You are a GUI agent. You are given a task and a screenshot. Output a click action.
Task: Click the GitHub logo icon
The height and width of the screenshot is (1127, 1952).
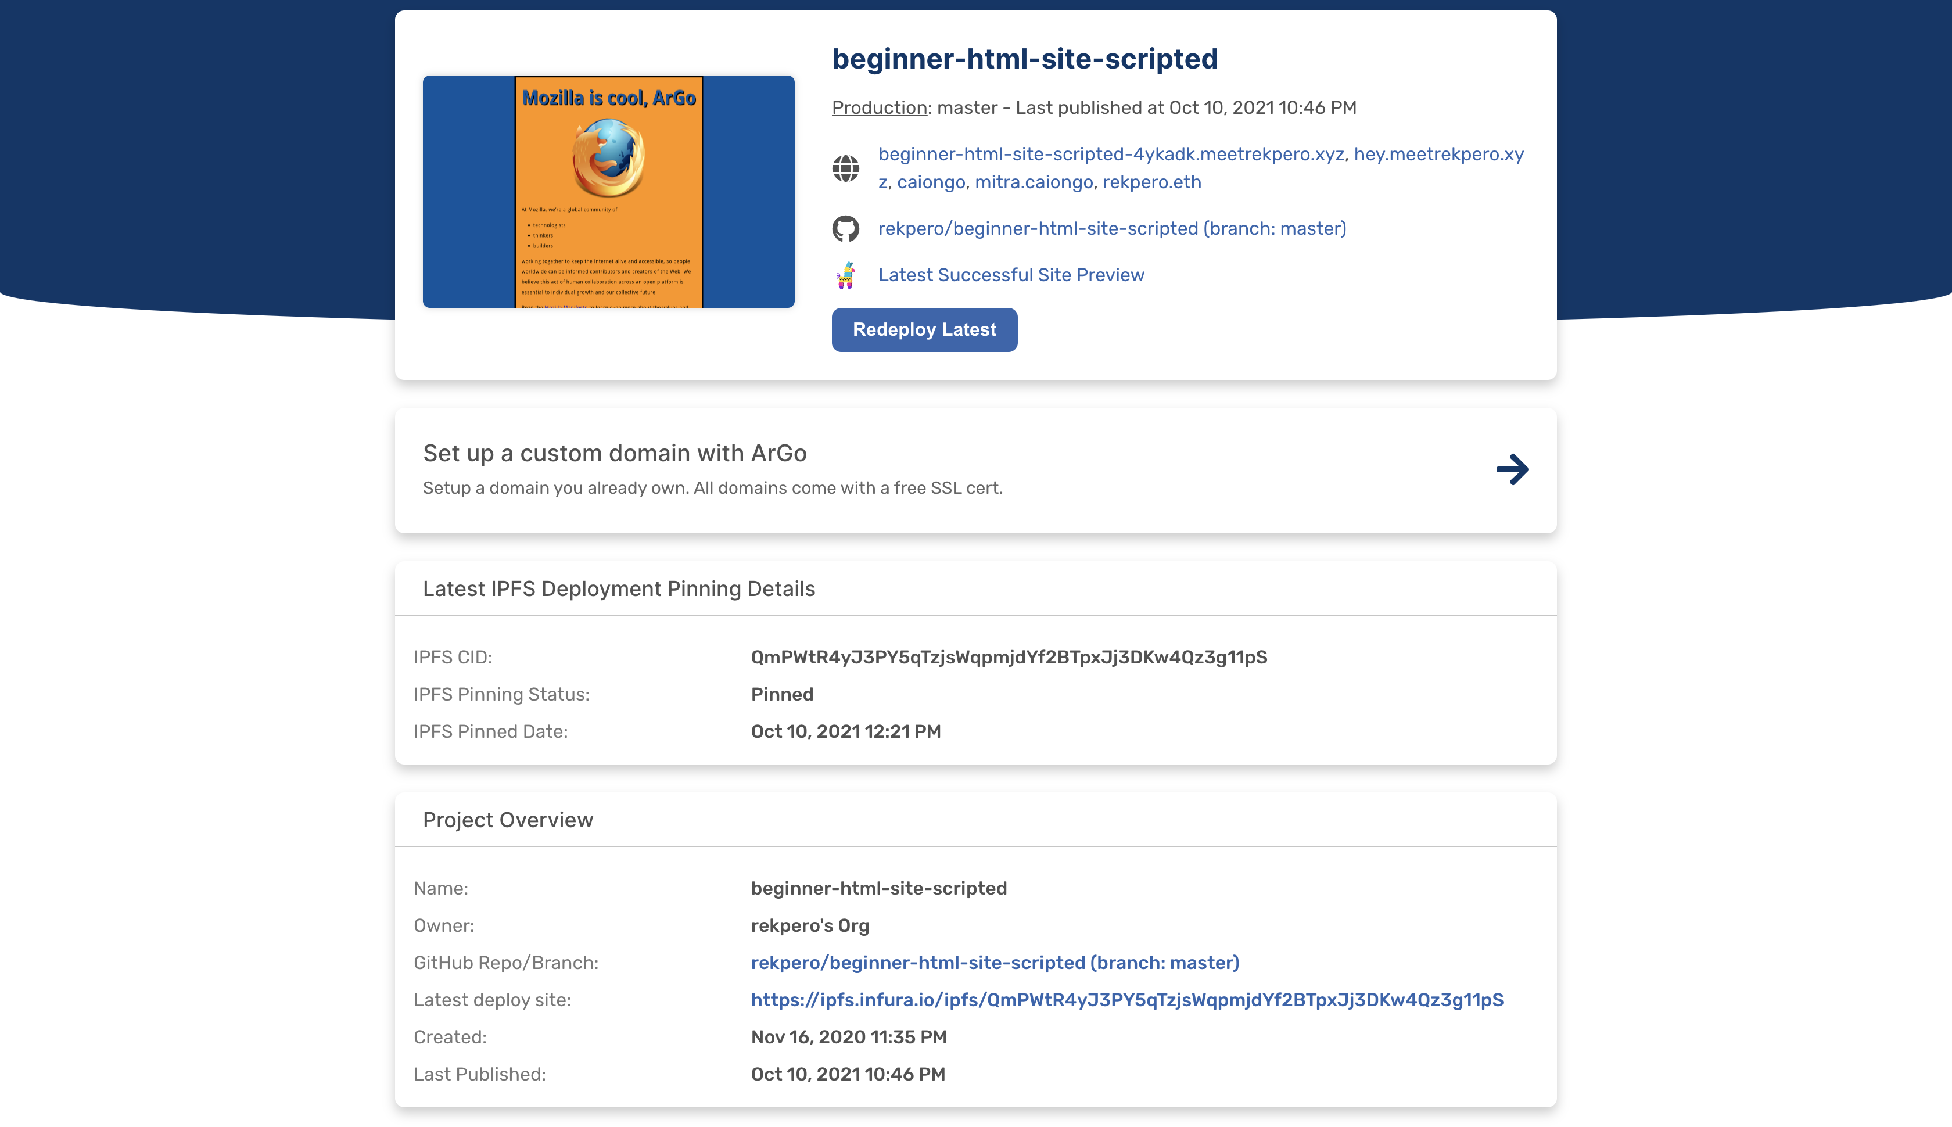(845, 228)
